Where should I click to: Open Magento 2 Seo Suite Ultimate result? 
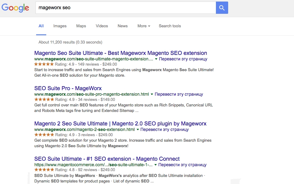[x=120, y=124]
